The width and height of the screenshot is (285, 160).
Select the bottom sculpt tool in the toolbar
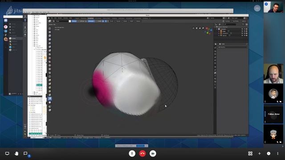(x=50, y=110)
